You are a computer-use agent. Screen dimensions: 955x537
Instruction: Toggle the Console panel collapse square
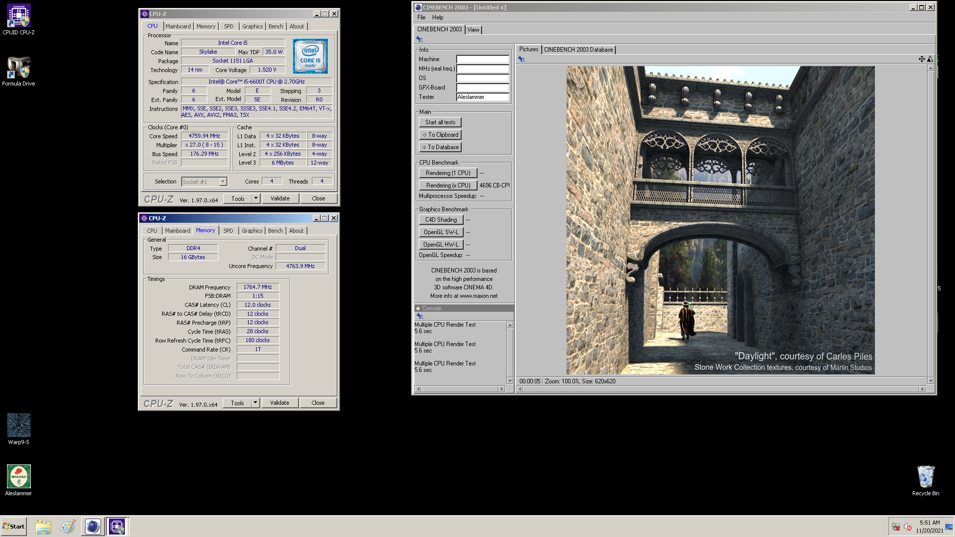(x=418, y=308)
